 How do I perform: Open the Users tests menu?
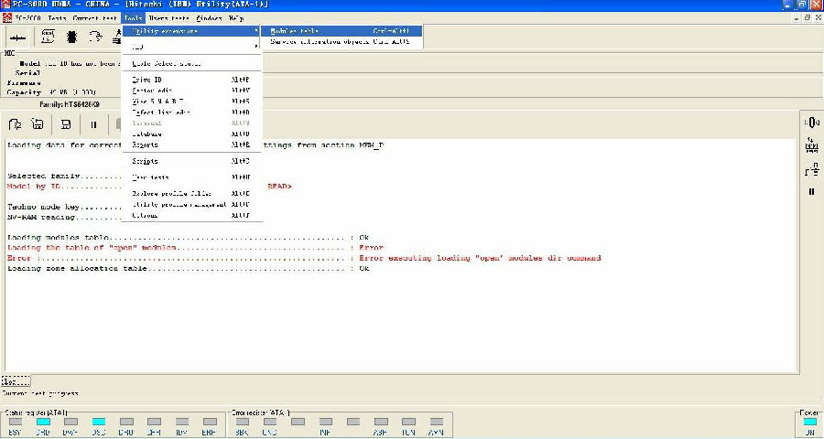point(168,18)
